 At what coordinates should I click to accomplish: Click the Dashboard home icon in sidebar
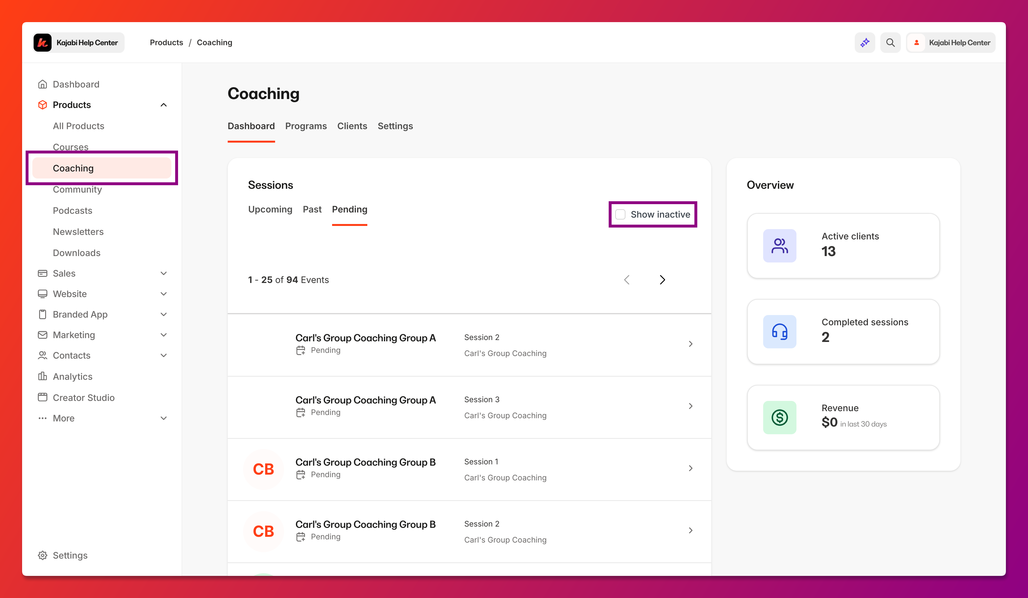pos(42,84)
